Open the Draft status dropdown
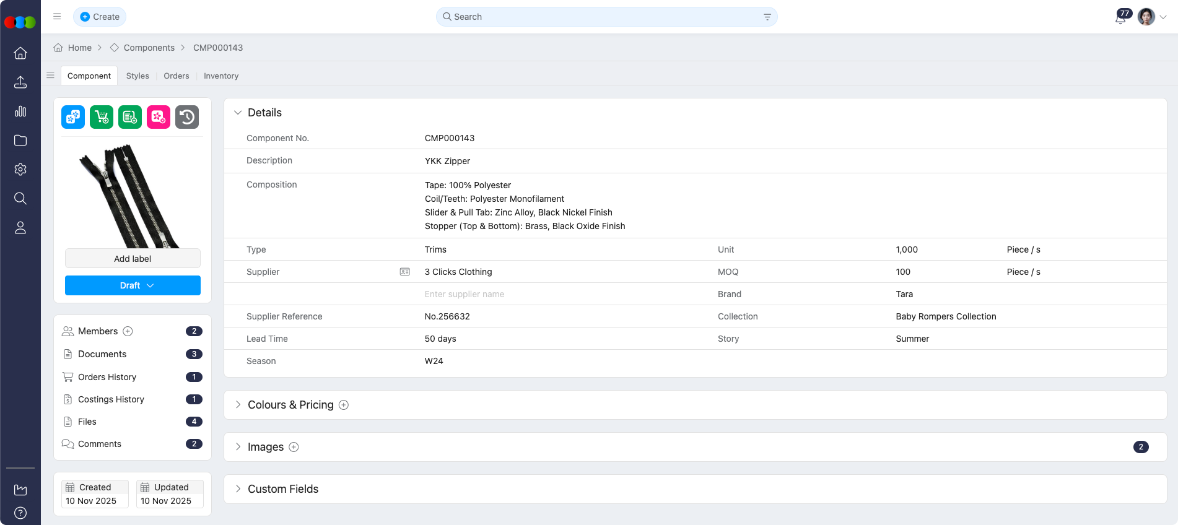 pyautogui.click(x=133, y=285)
